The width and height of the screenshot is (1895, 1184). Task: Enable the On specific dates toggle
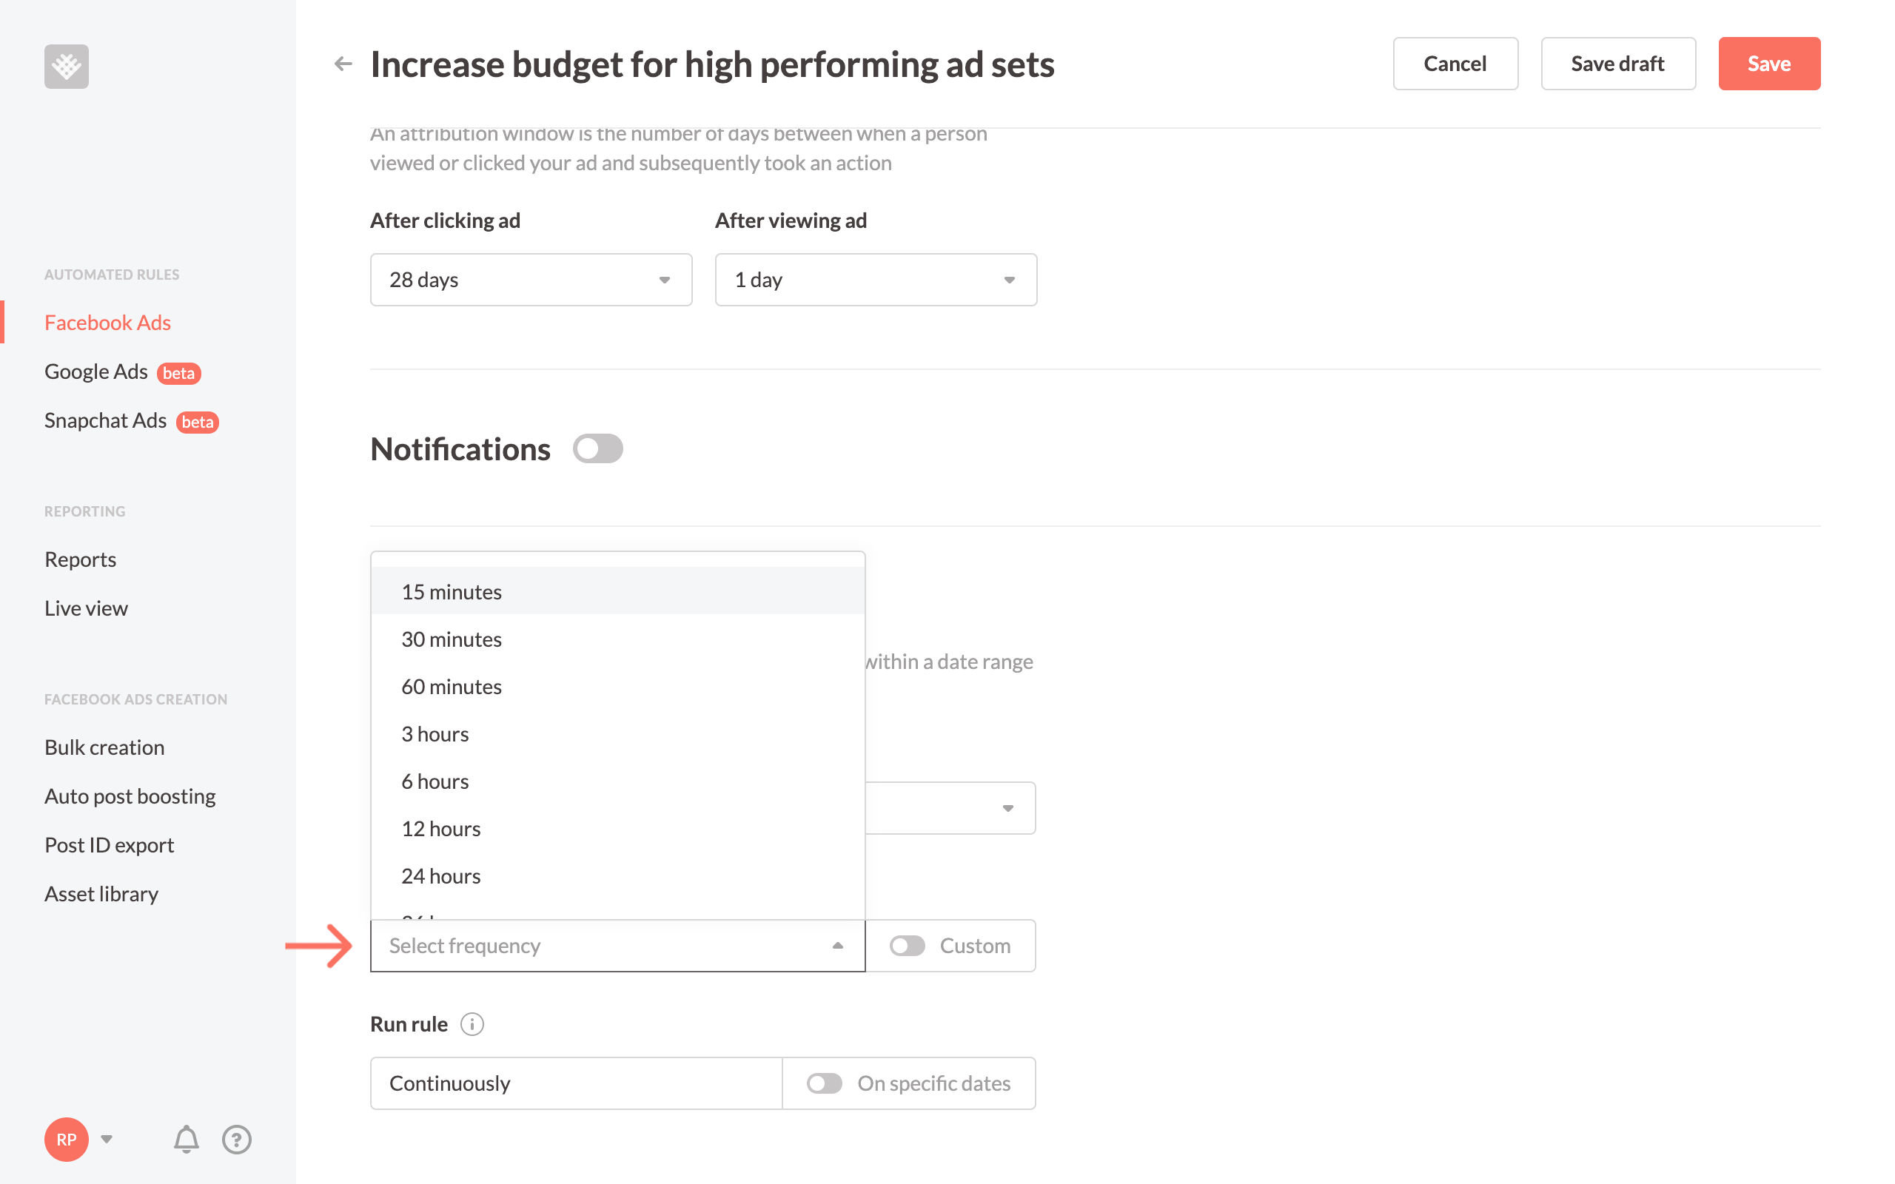pyautogui.click(x=824, y=1083)
